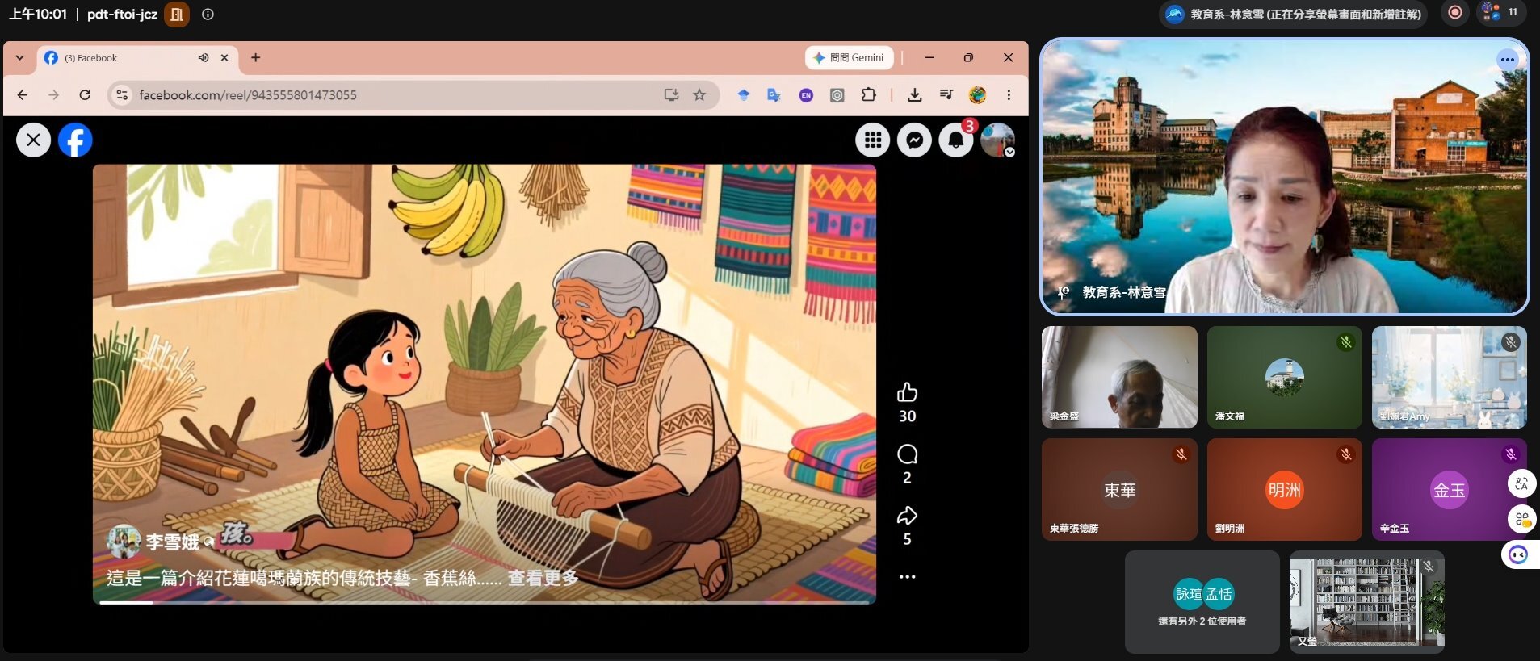
Task: Go to Facebook home via the logo
Action: 75,140
